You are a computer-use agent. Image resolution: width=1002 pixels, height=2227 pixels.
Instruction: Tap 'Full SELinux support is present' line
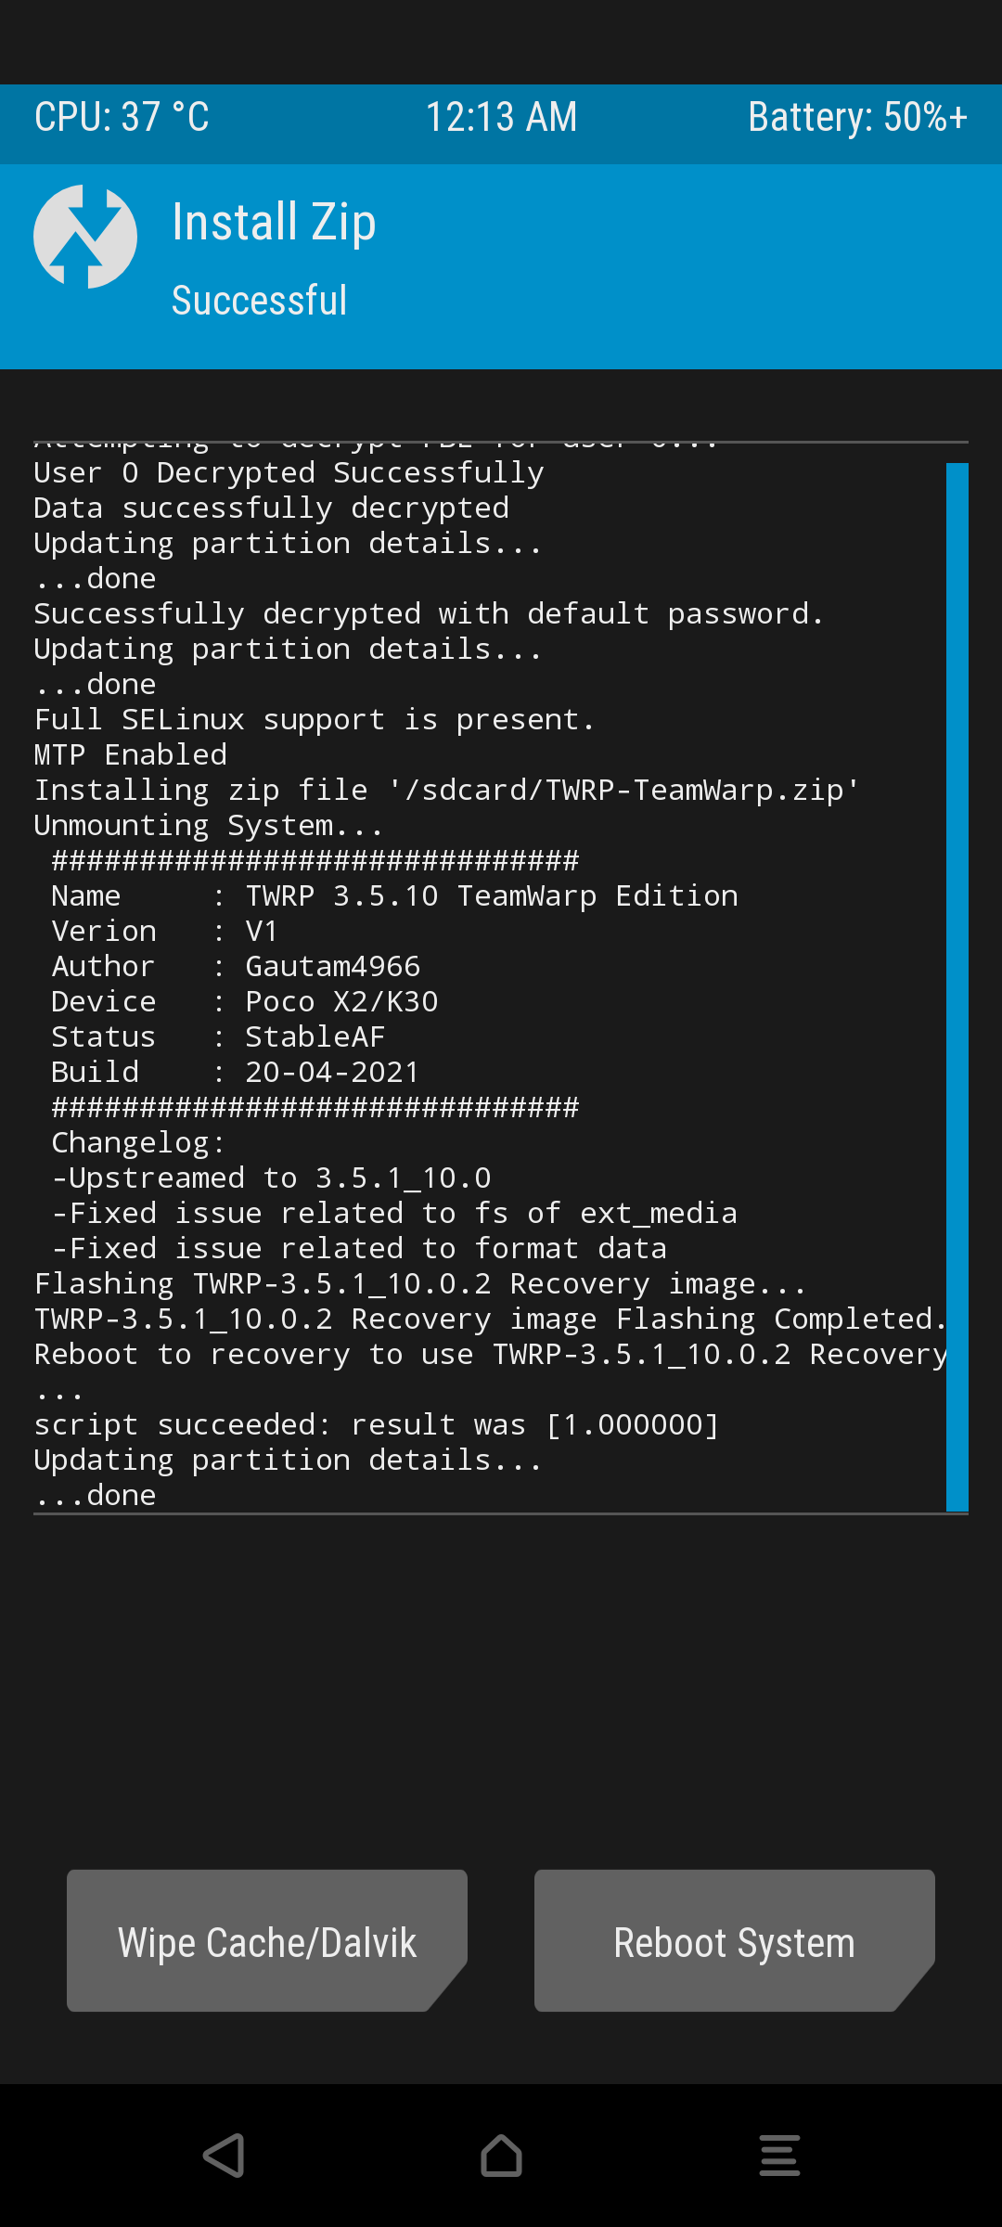pyautogui.click(x=315, y=720)
